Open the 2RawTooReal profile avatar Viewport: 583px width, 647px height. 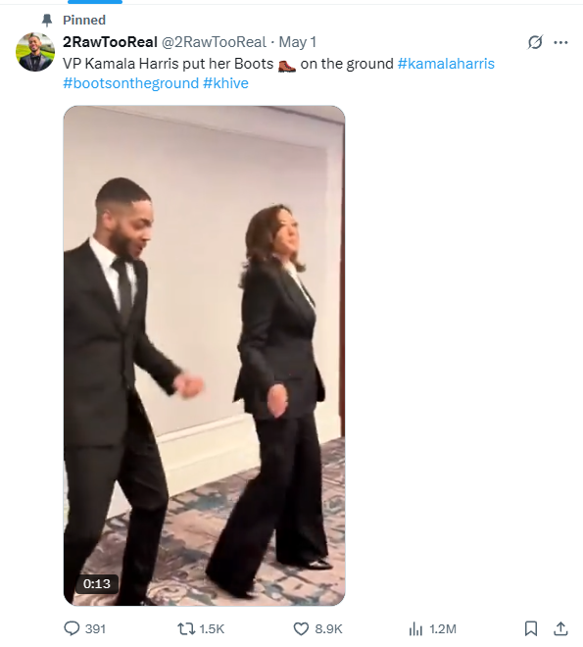tap(35, 52)
